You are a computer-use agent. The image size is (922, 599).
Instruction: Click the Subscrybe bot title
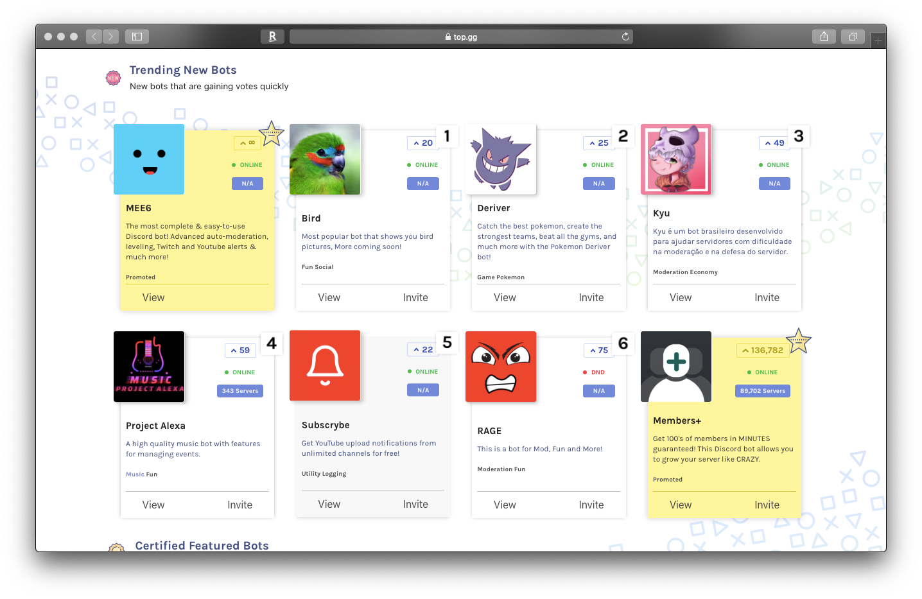coord(326,425)
